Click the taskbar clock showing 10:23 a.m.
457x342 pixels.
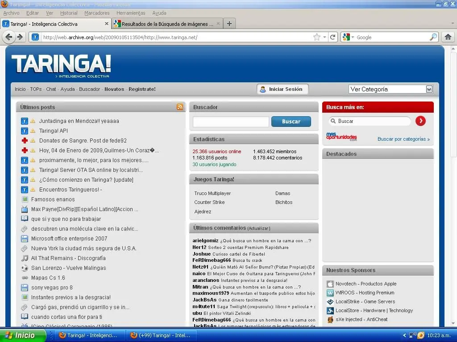click(439, 335)
